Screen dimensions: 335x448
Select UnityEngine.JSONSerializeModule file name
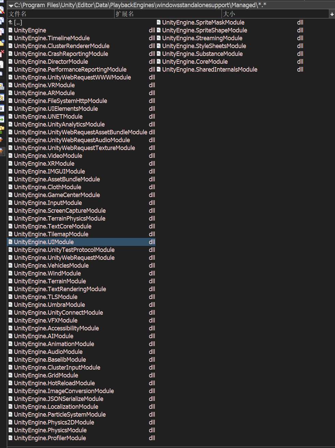(59, 399)
